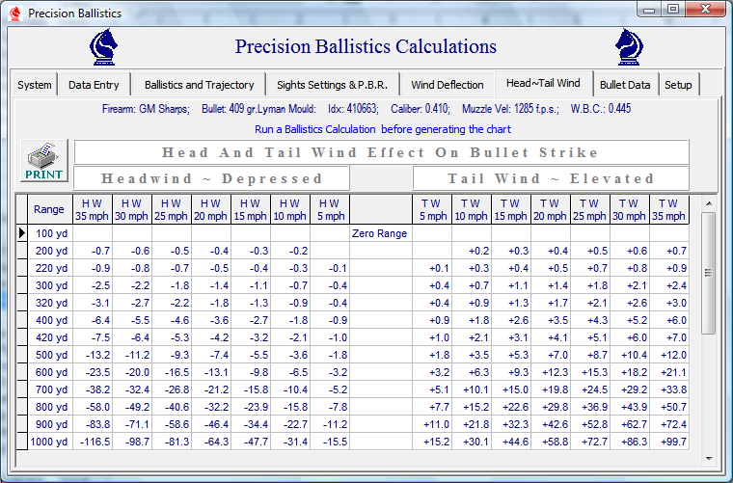Click the T W 35 mph column header
733x483 pixels.
tap(668, 209)
